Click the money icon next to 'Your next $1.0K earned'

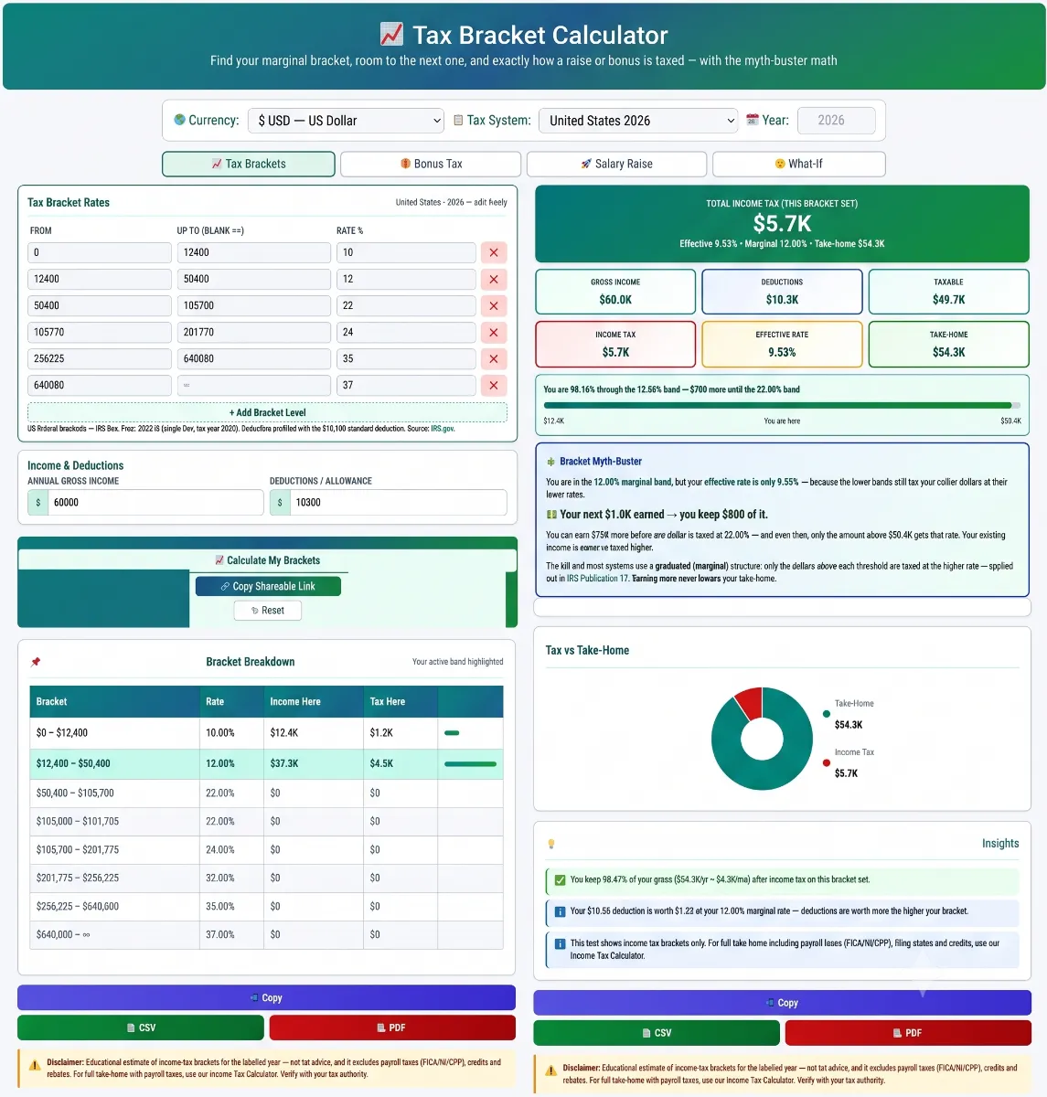(x=551, y=515)
